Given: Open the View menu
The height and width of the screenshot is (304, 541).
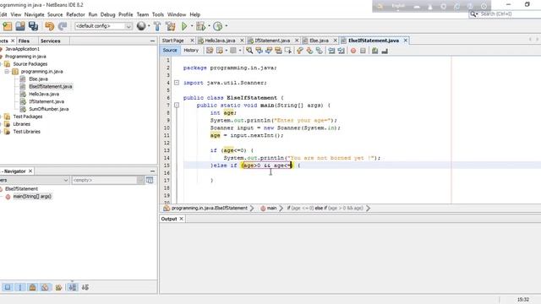Looking at the screenshot, I should click(16, 14).
